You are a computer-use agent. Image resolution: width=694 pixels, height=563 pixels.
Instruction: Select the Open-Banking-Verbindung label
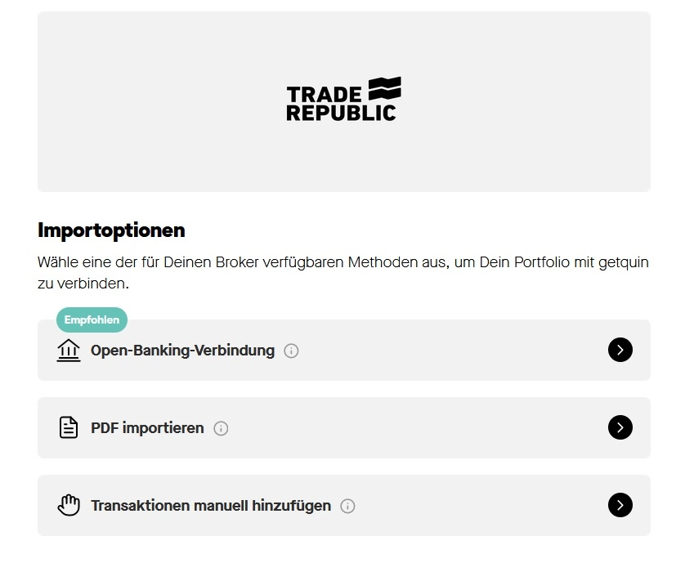pyautogui.click(x=182, y=351)
